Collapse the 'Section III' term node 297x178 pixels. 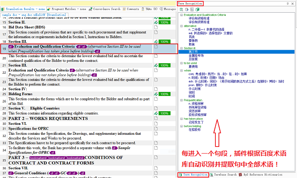(181, 48)
